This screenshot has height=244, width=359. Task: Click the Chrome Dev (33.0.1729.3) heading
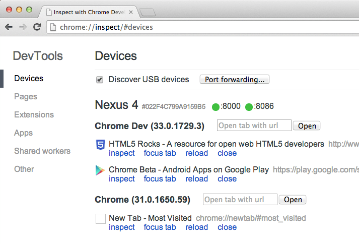[150, 126]
